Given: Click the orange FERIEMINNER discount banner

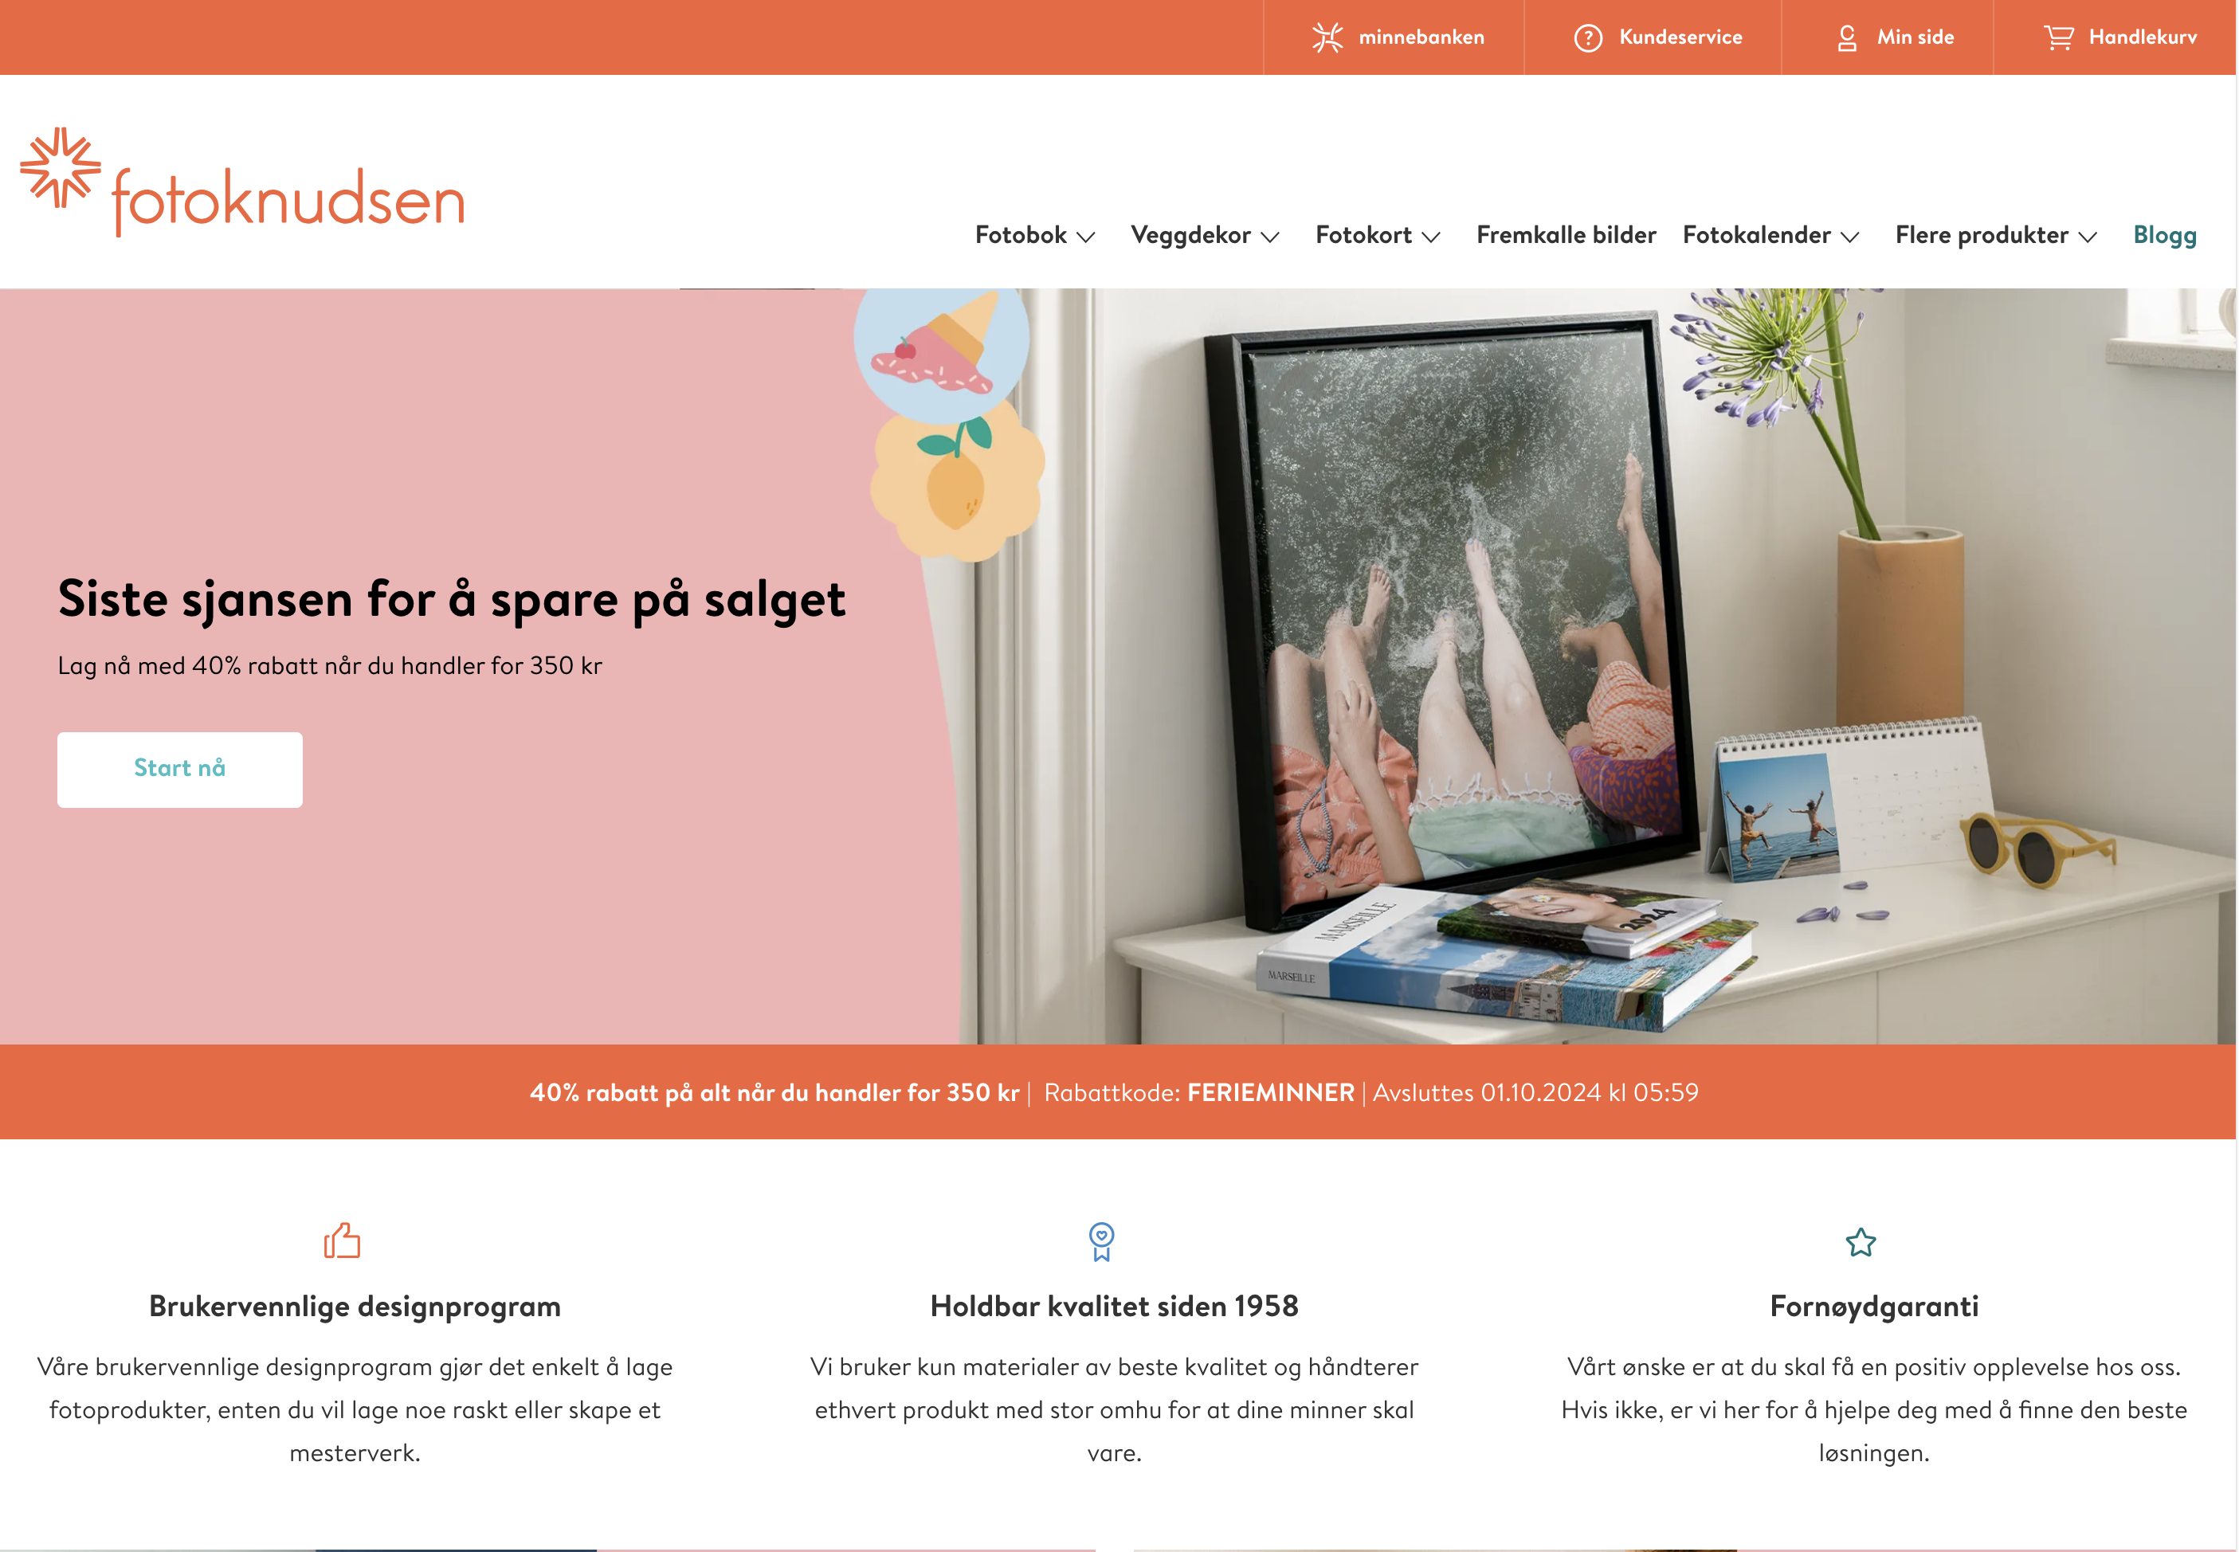Looking at the screenshot, I should (1118, 1091).
